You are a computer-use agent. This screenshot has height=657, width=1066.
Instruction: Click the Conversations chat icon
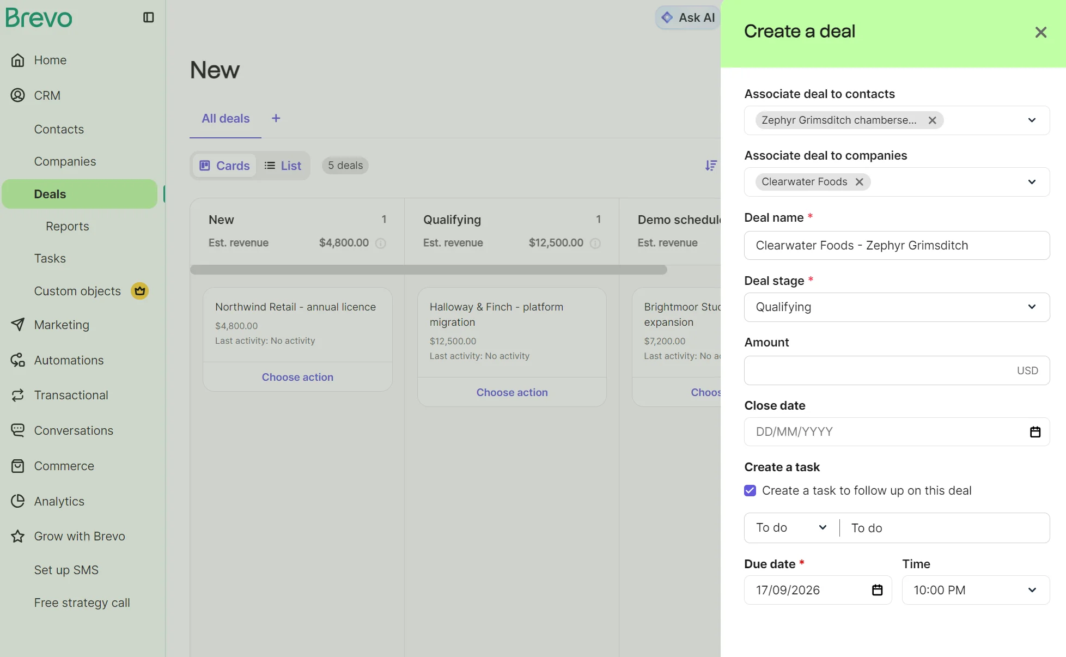18,430
